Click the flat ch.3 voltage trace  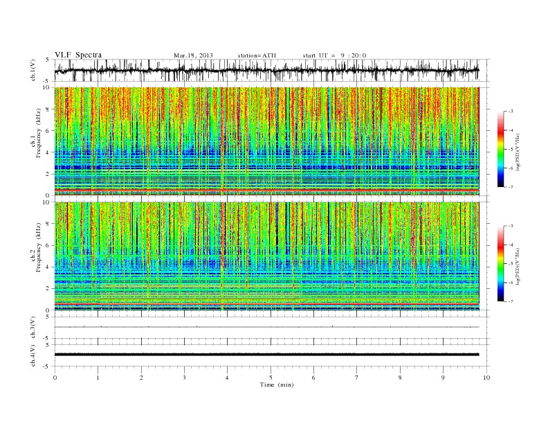pyautogui.click(x=266, y=327)
